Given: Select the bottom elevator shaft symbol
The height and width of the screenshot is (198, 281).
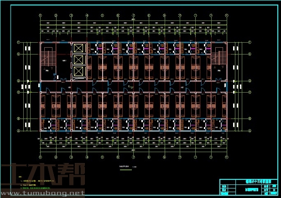Looking at the screenshot, I should 78,71.
